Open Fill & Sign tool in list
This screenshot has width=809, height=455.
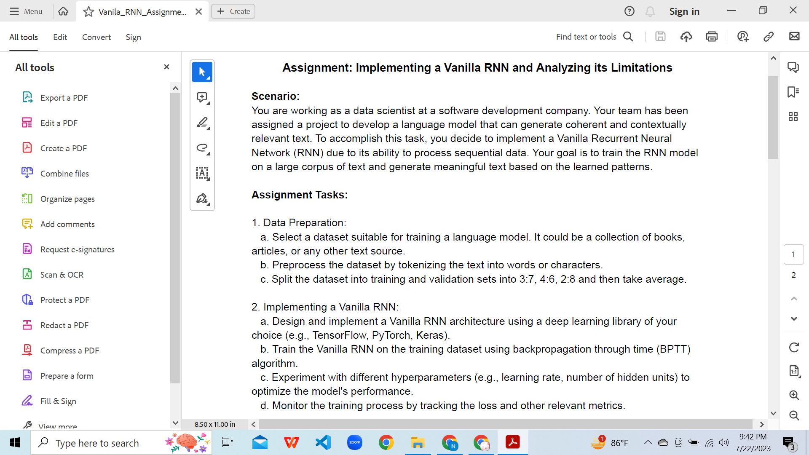coord(49,401)
